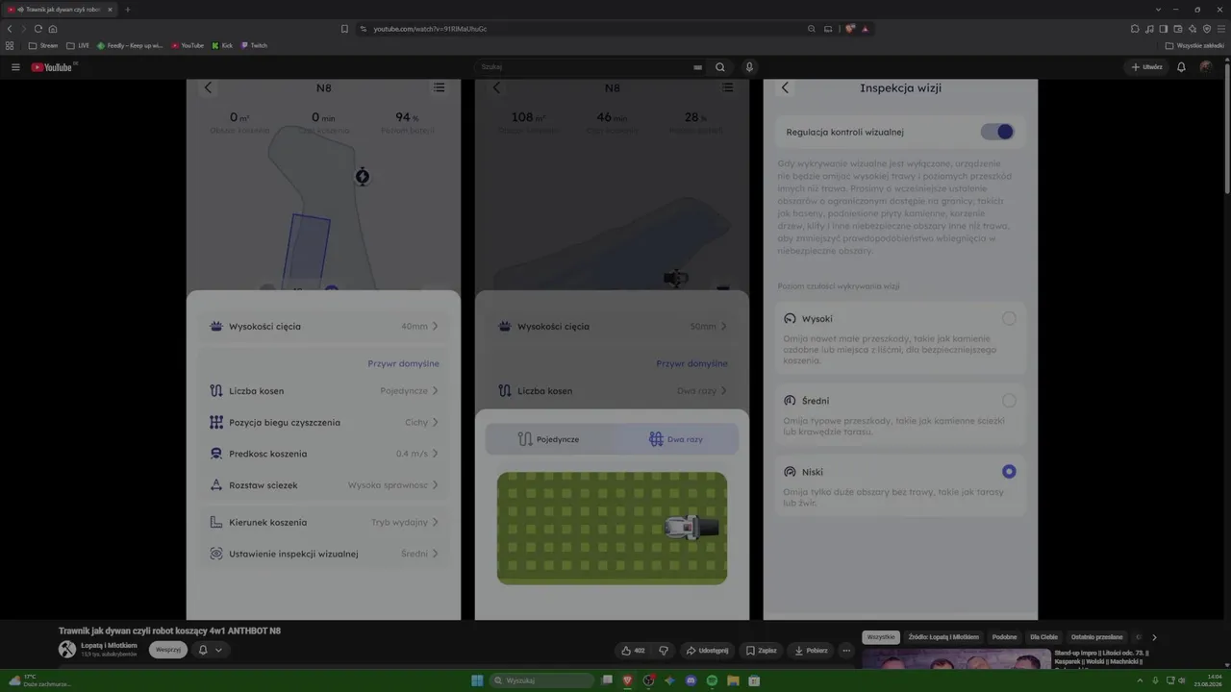Reload the page in the browser
The width and height of the screenshot is (1231, 692).
click(38, 29)
